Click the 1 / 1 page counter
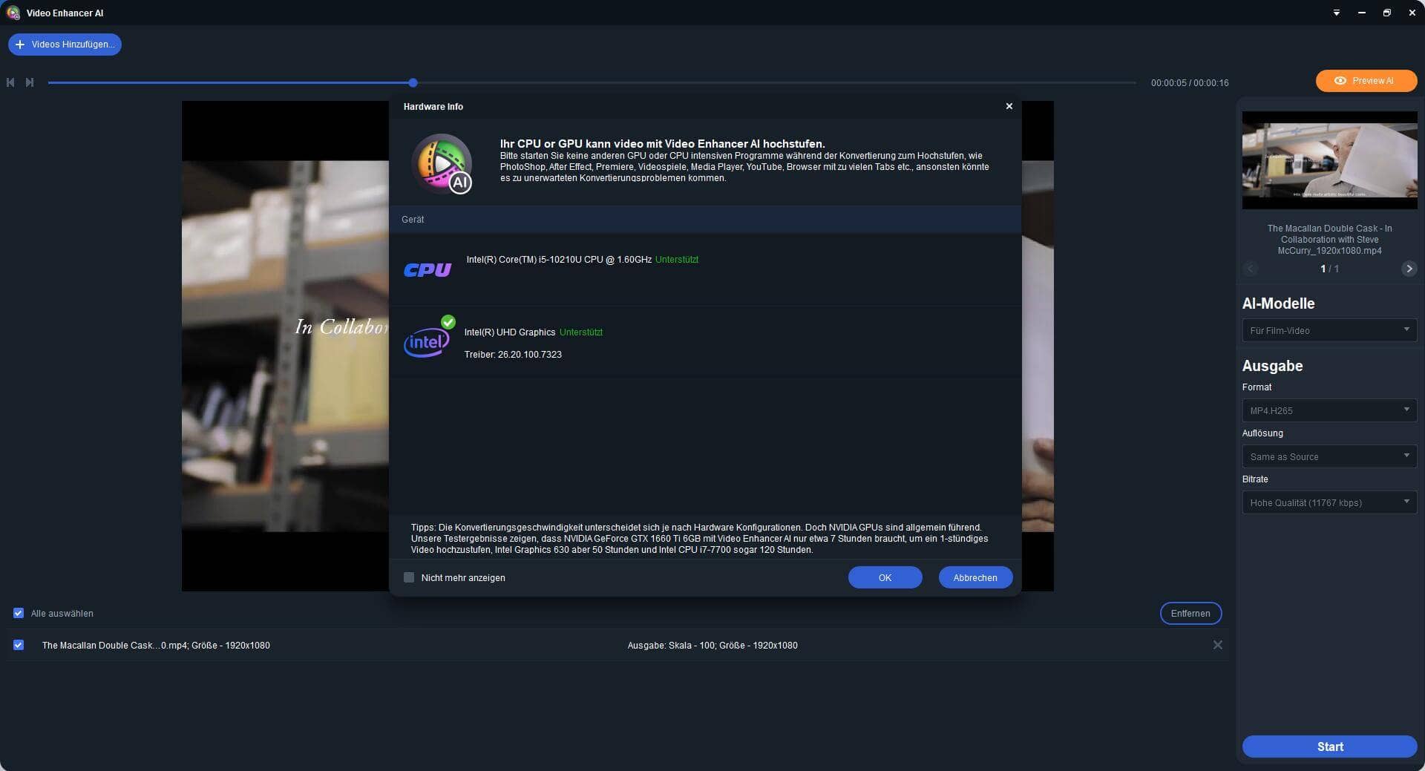This screenshot has height=771, width=1425. [1329, 269]
